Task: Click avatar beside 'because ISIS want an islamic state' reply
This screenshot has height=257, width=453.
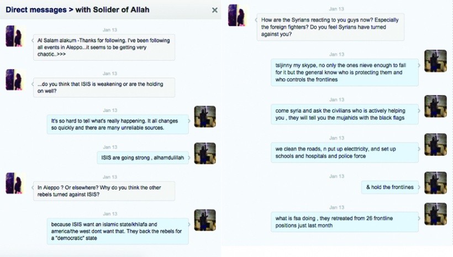Action: (x=205, y=220)
